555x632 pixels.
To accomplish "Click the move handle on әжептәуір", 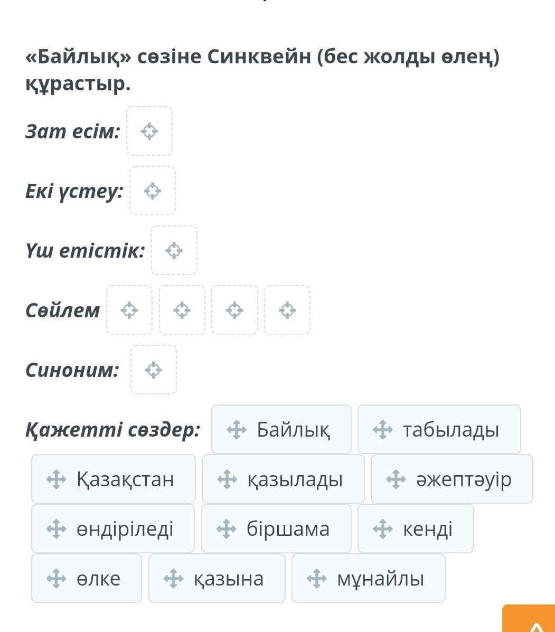I will 396,479.
